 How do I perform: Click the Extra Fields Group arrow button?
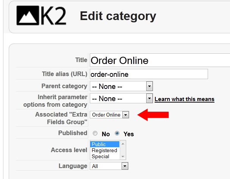coord(126,115)
